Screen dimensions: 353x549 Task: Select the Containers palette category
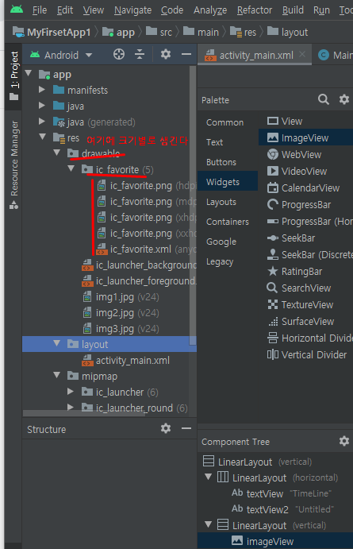pyautogui.click(x=228, y=222)
